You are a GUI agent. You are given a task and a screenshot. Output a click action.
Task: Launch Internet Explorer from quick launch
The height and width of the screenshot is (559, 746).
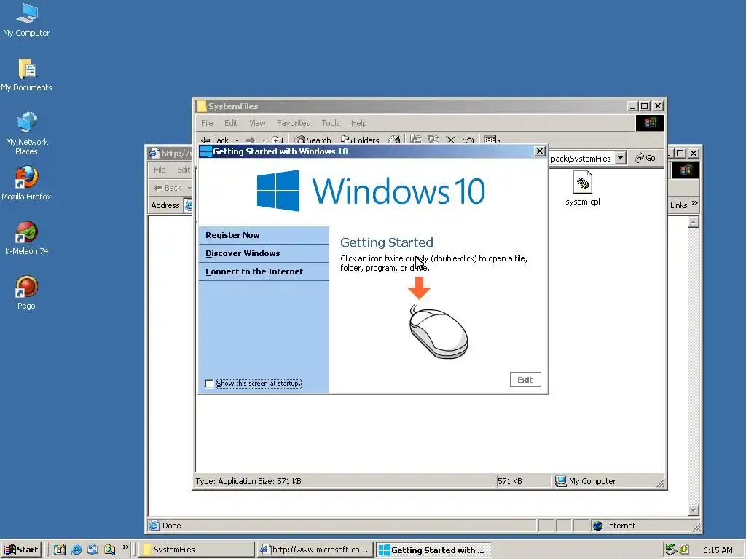click(x=76, y=550)
